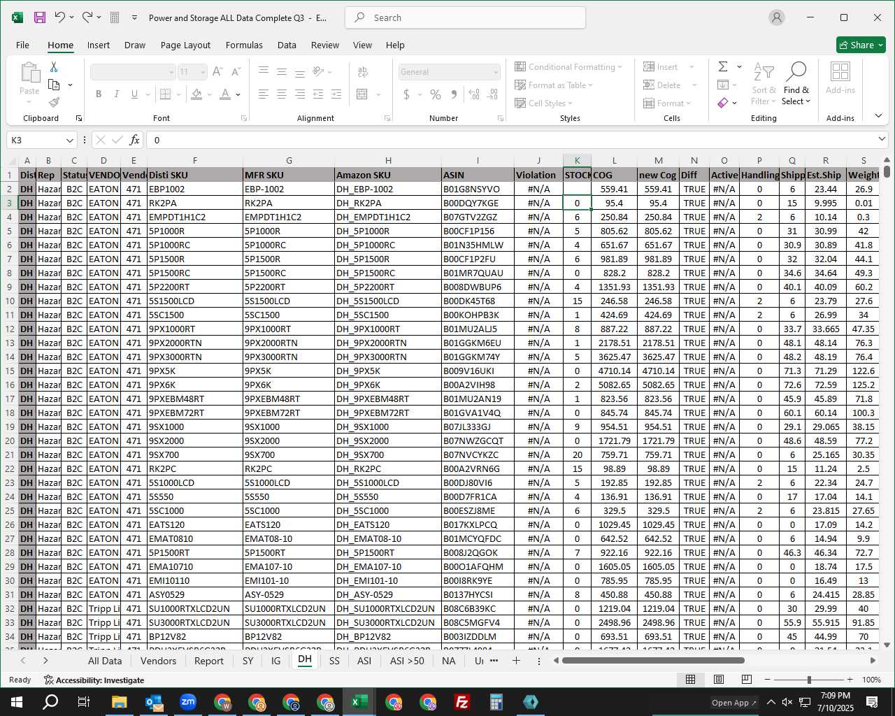
Task: Add a new sheet with plus button
Action: click(x=516, y=661)
